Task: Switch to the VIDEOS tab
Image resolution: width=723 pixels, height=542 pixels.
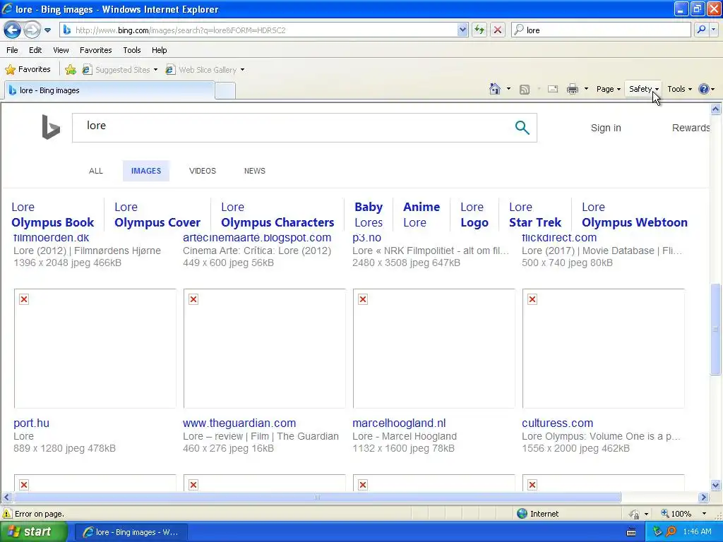Action: coord(203,171)
